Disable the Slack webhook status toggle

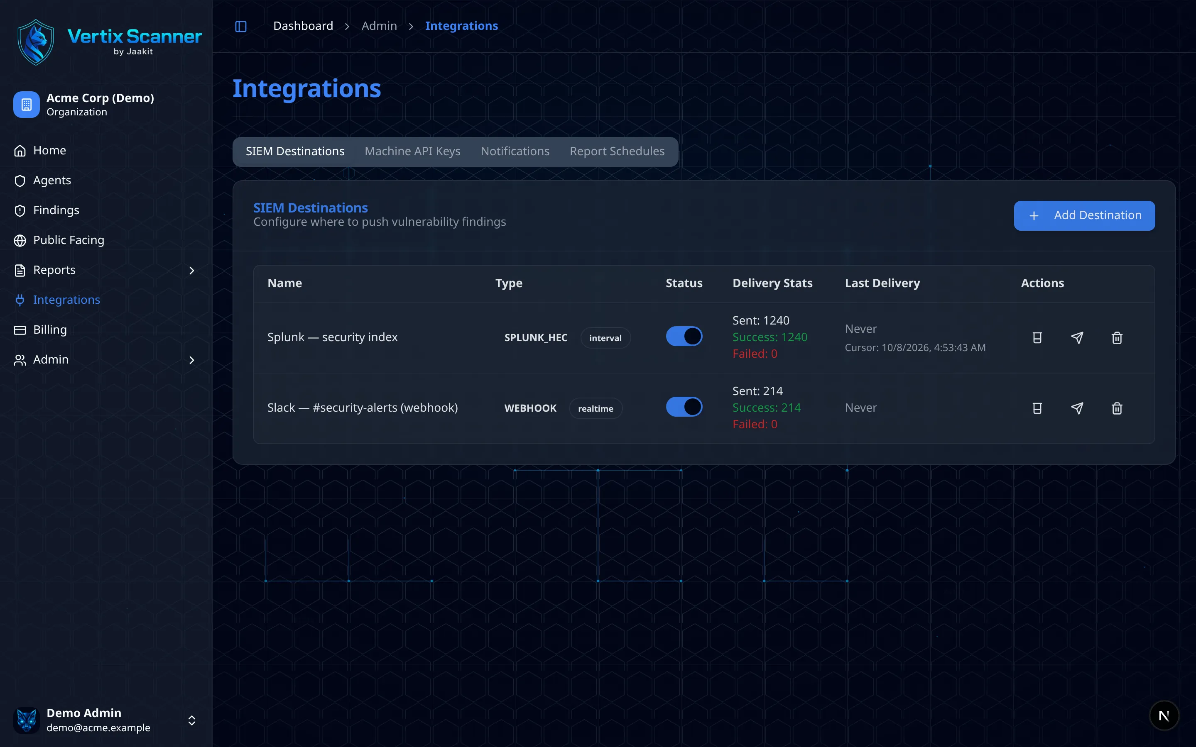(x=684, y=407)
